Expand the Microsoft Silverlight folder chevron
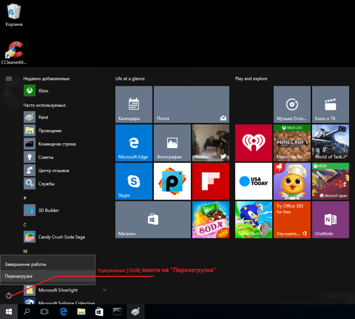Screen dimensions: 355x319 coord(105,290)
